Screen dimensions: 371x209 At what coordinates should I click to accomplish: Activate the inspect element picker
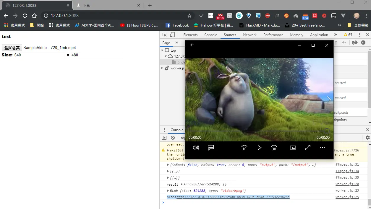(165, 35)
